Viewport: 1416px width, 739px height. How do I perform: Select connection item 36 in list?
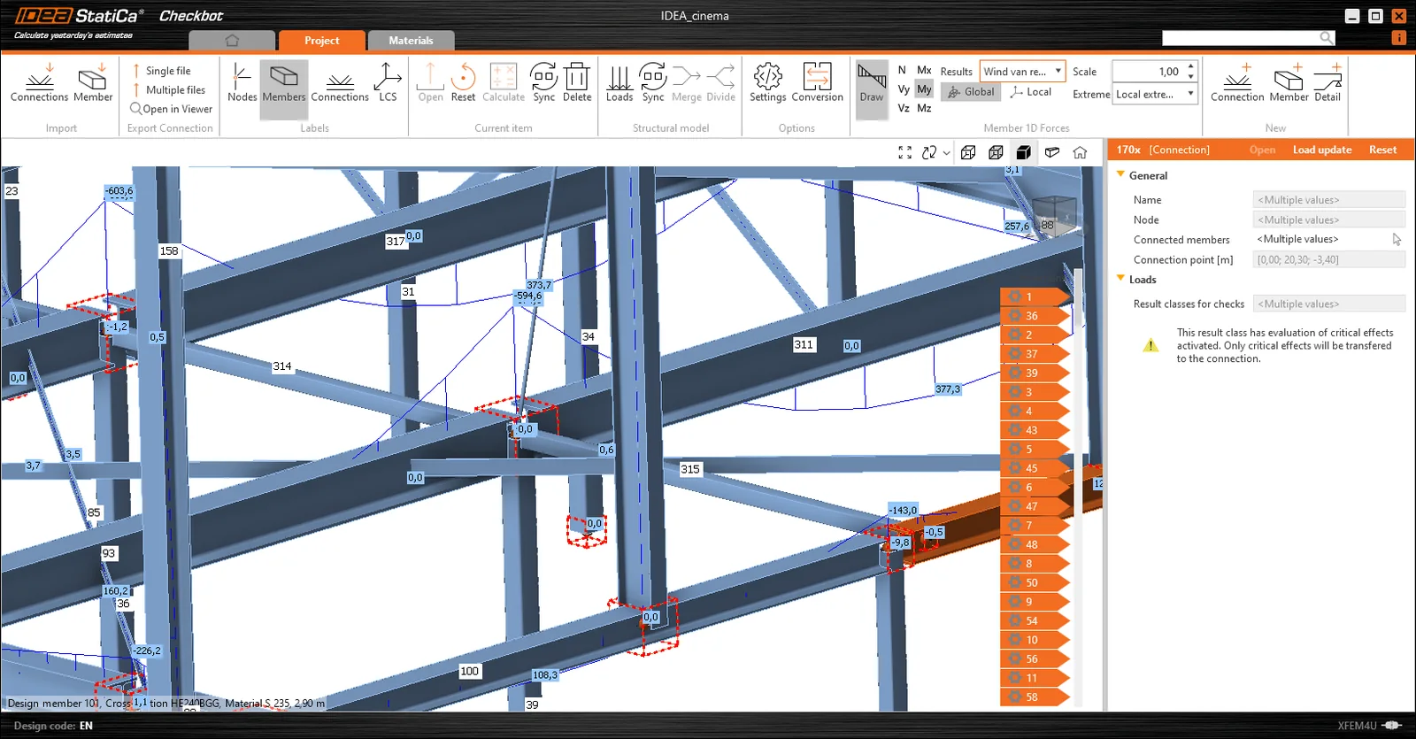tap(1035, 316)
